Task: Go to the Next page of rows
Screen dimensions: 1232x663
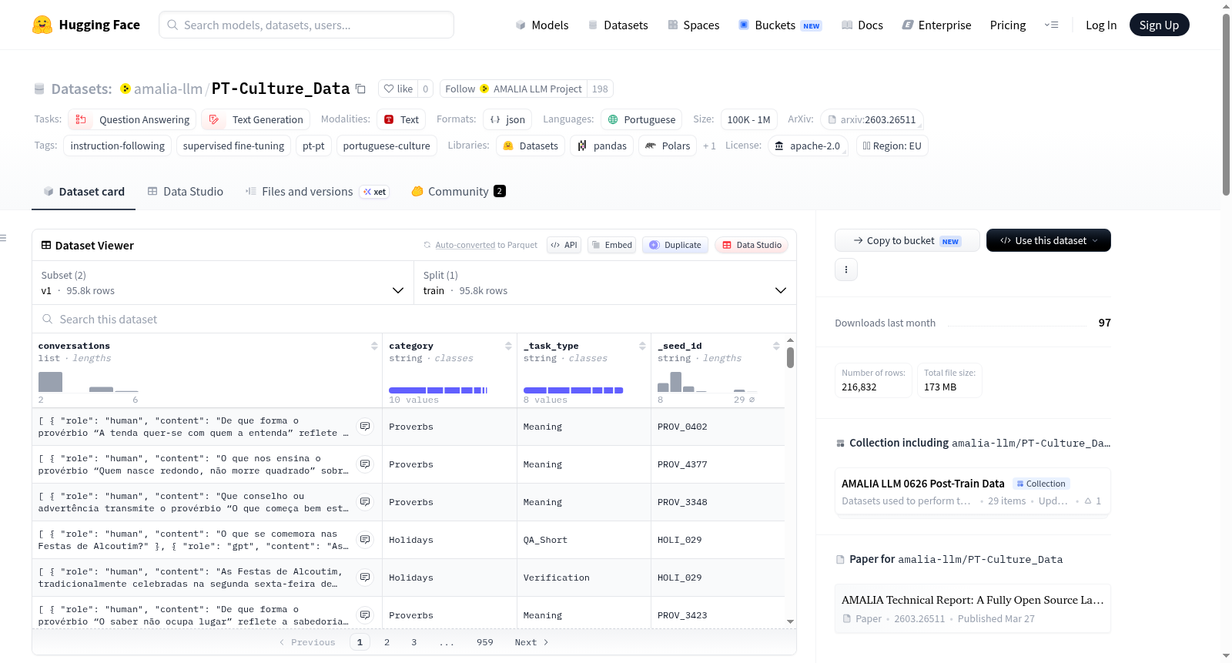Action: 531,642
